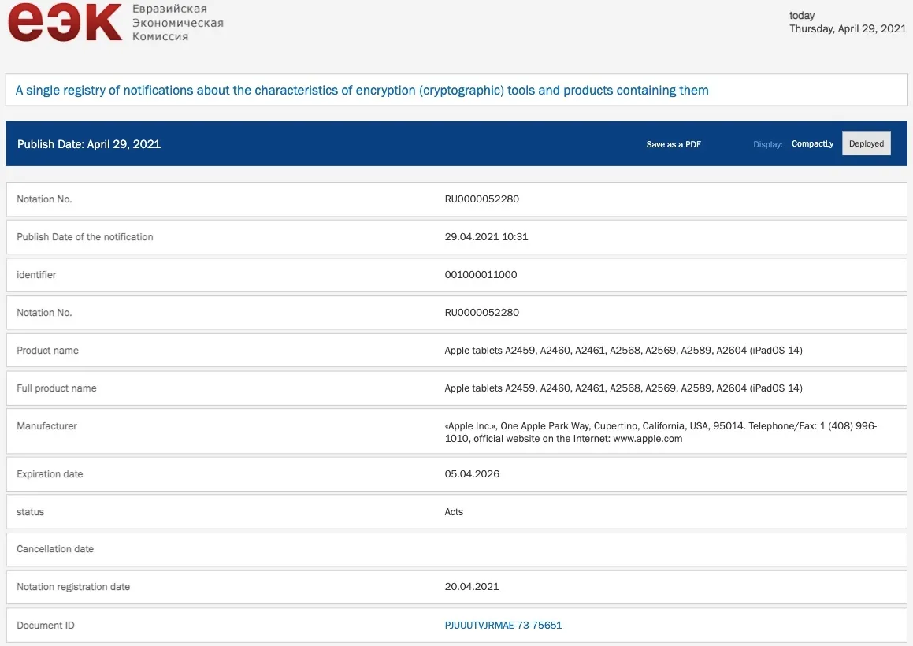Image resolution: width=913 pixels, height=646 pixels.
Task: Select the 'identifier' row label
Action: (36, 275)
